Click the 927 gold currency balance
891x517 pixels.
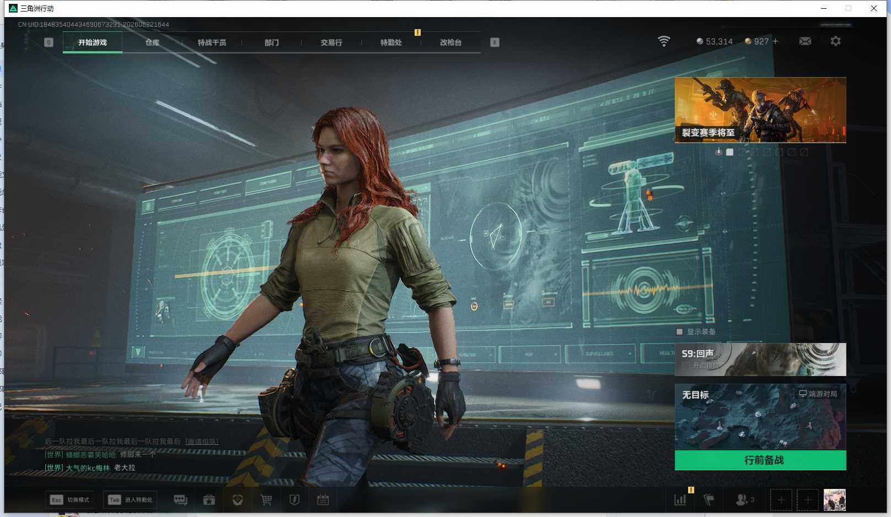click(756, 41)
